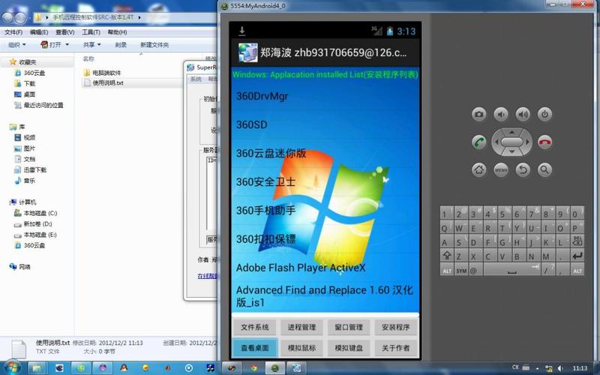This screenshot has width=600, height=375.
Task: Raise volume with the emulator volume-up button
Action: (x=523, y=114)
